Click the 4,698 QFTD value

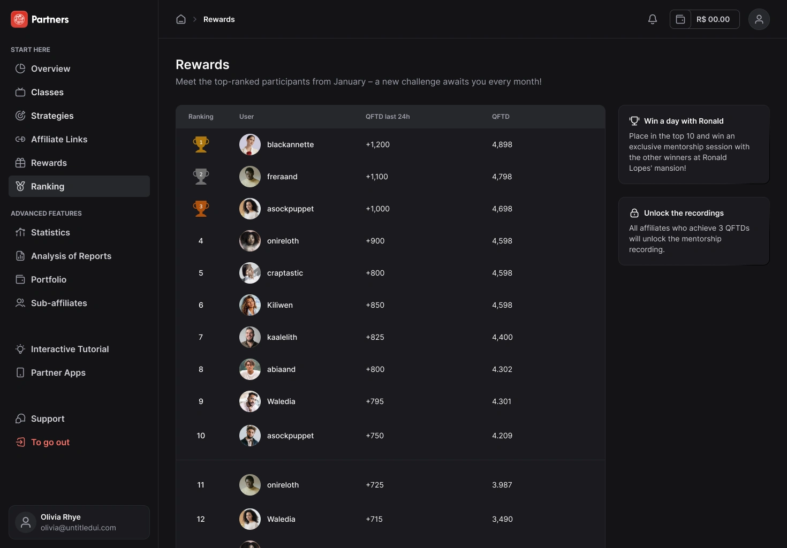[502, 209]
